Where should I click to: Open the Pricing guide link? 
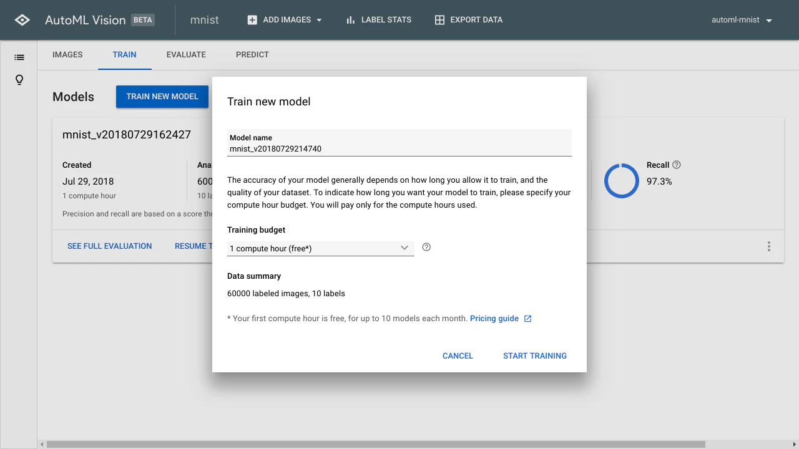494,319
